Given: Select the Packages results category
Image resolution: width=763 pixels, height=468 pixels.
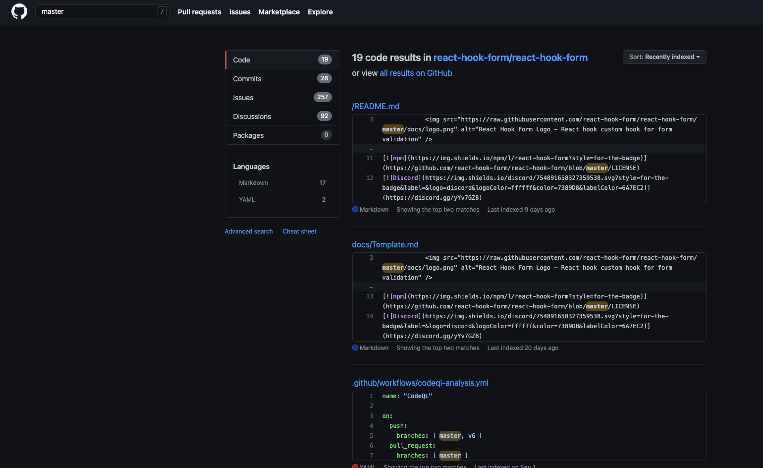Looking at the screenshot, I should [x=282, y=135].
